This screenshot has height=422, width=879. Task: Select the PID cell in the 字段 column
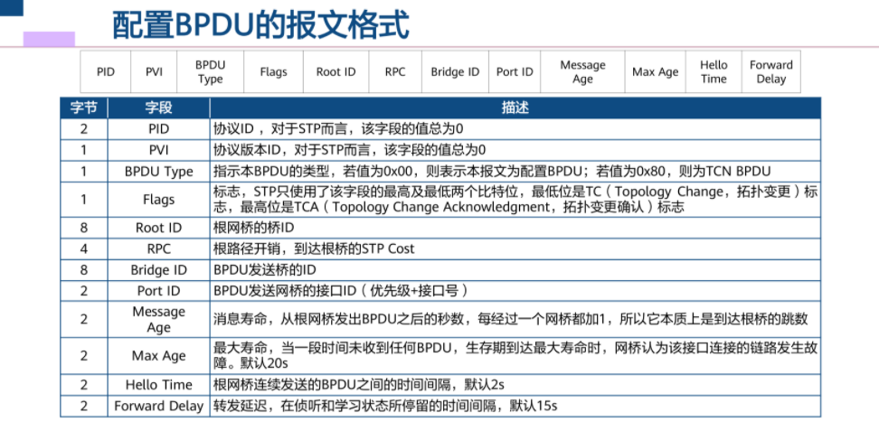pyautogui.click(x=158, y=129)
